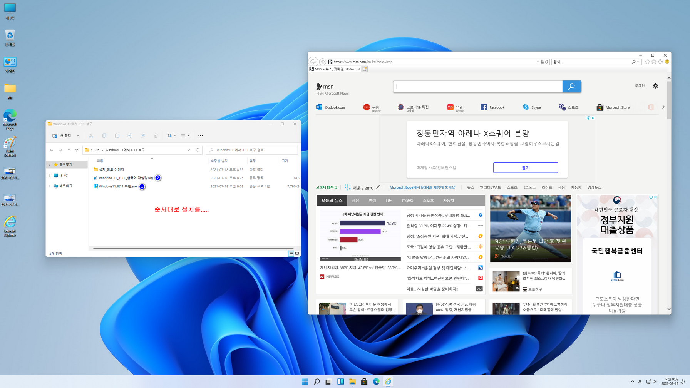Switch to the Life news tab
This screenshot has height=388, width=690.
point(389,201)
